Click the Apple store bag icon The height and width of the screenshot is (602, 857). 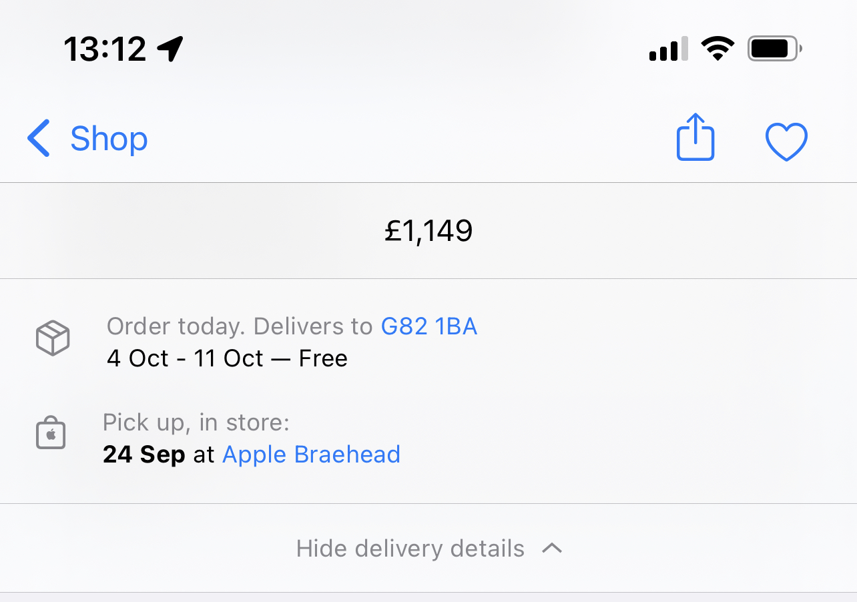tap(51, 434)
